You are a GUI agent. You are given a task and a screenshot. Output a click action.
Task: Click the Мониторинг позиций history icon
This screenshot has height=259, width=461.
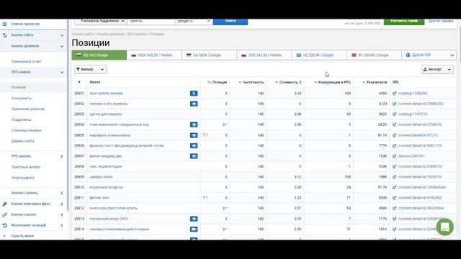pos(4,225)
